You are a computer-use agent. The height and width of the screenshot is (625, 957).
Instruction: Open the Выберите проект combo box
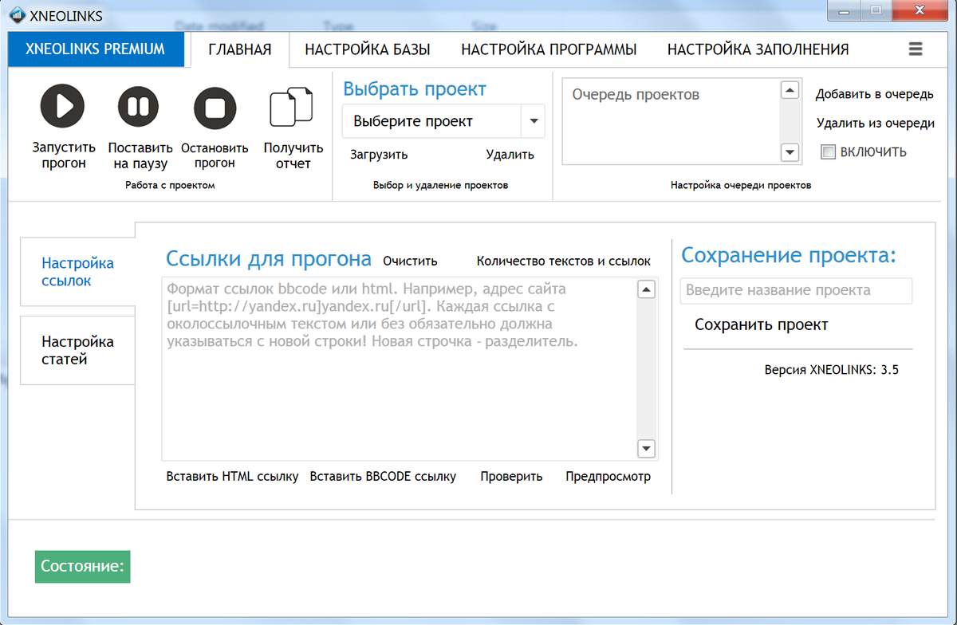point(443,122)
